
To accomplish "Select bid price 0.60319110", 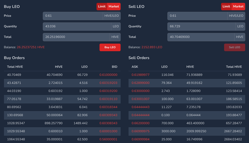I will pyautogui.click(x=108, y=99).
